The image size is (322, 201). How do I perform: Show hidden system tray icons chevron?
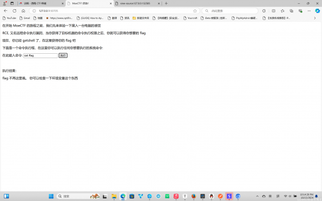click(257, 196)
